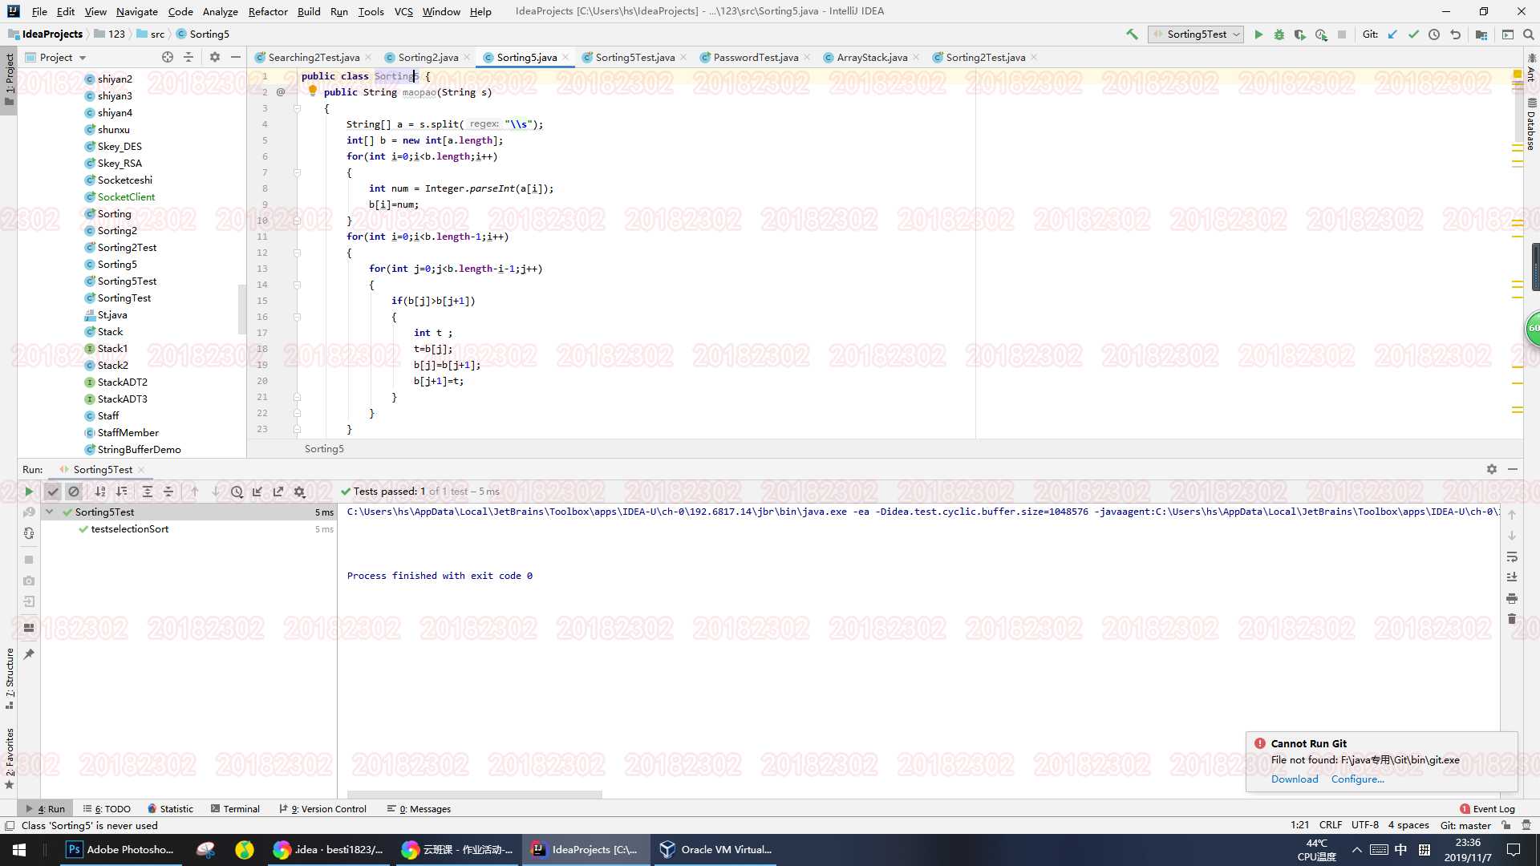
Task: Toggle Show Ignored tests button
Action: 74,492
